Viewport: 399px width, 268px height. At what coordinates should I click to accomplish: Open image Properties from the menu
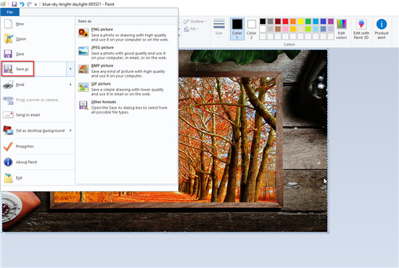tap(38, 146)
